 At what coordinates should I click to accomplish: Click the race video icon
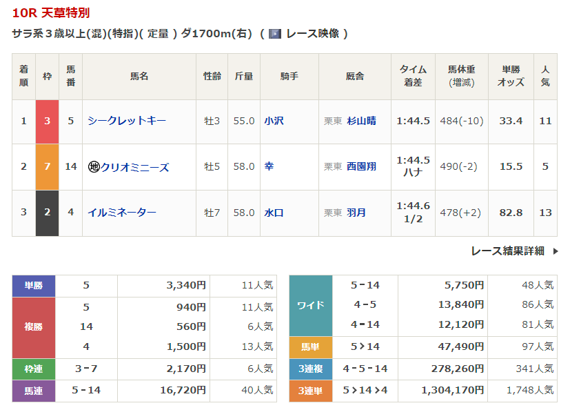click(275, 34)
